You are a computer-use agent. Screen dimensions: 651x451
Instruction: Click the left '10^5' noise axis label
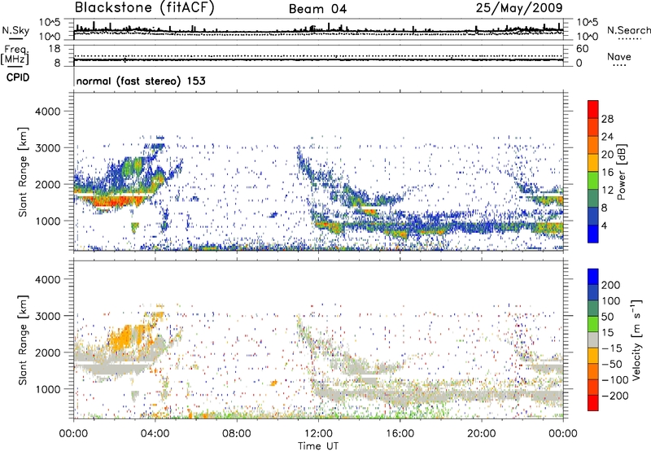point(50,23)
